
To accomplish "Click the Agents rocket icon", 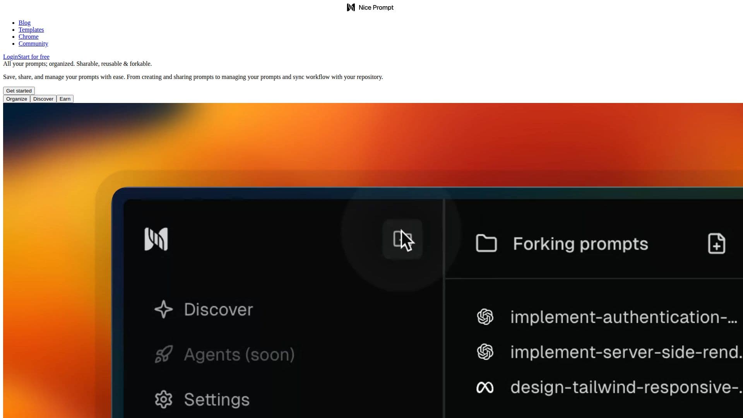I will [163, 354].
